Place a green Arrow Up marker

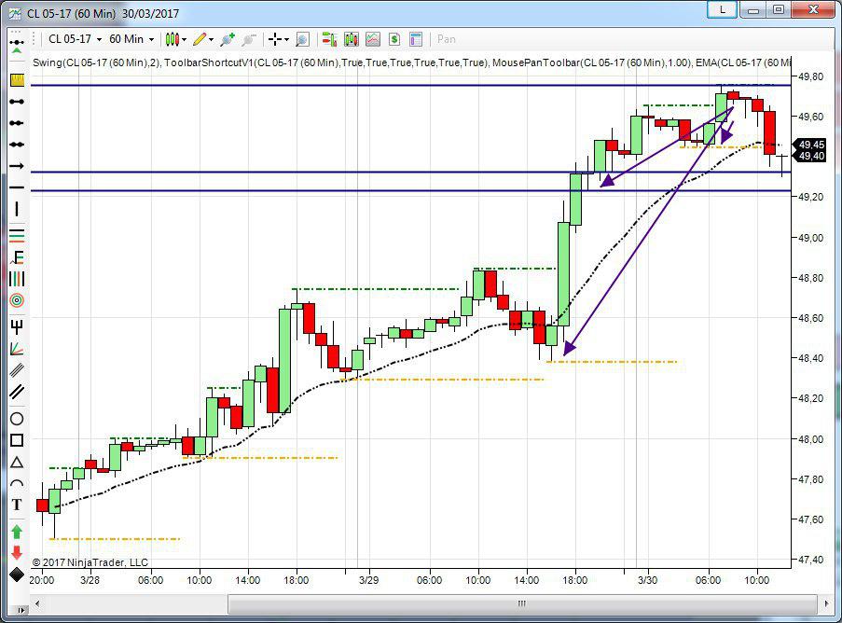click(16, 531)
